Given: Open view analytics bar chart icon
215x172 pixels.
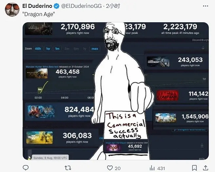Looking at the screenshot, I should [152, 168].
